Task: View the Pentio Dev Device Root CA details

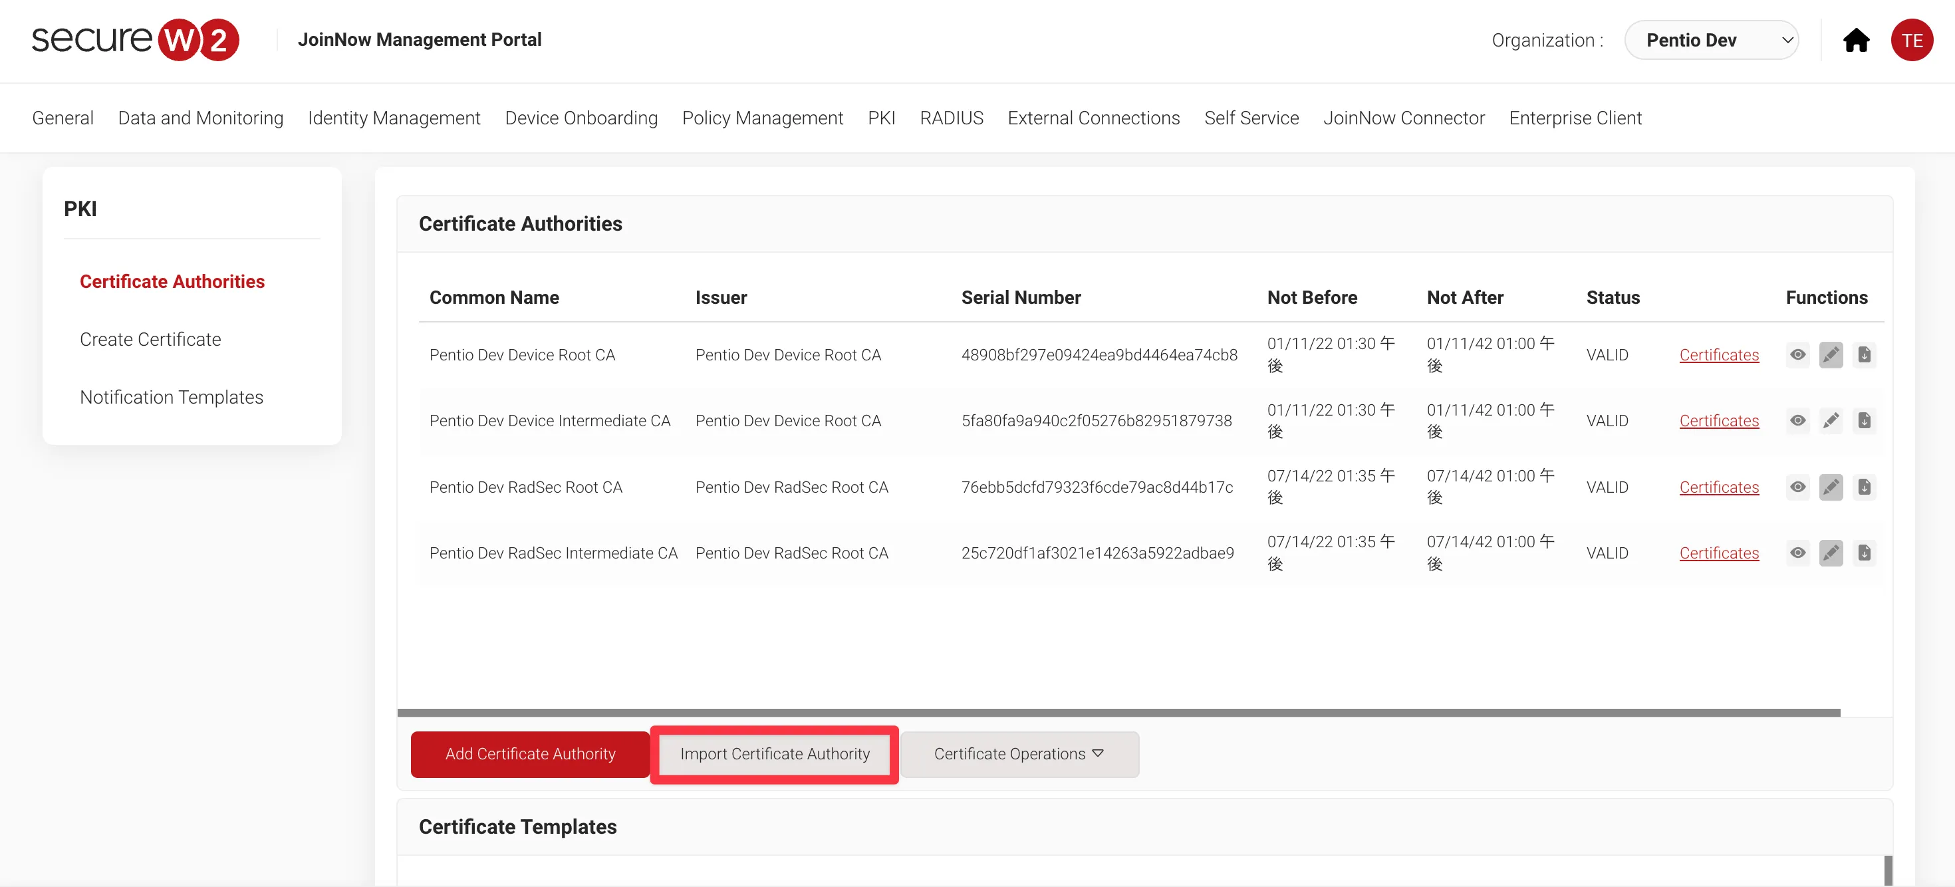Action: tap(1797, 354)
